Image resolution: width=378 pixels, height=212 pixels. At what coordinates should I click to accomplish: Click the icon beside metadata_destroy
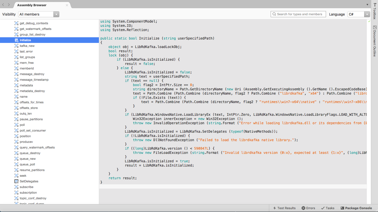point(16,91)
